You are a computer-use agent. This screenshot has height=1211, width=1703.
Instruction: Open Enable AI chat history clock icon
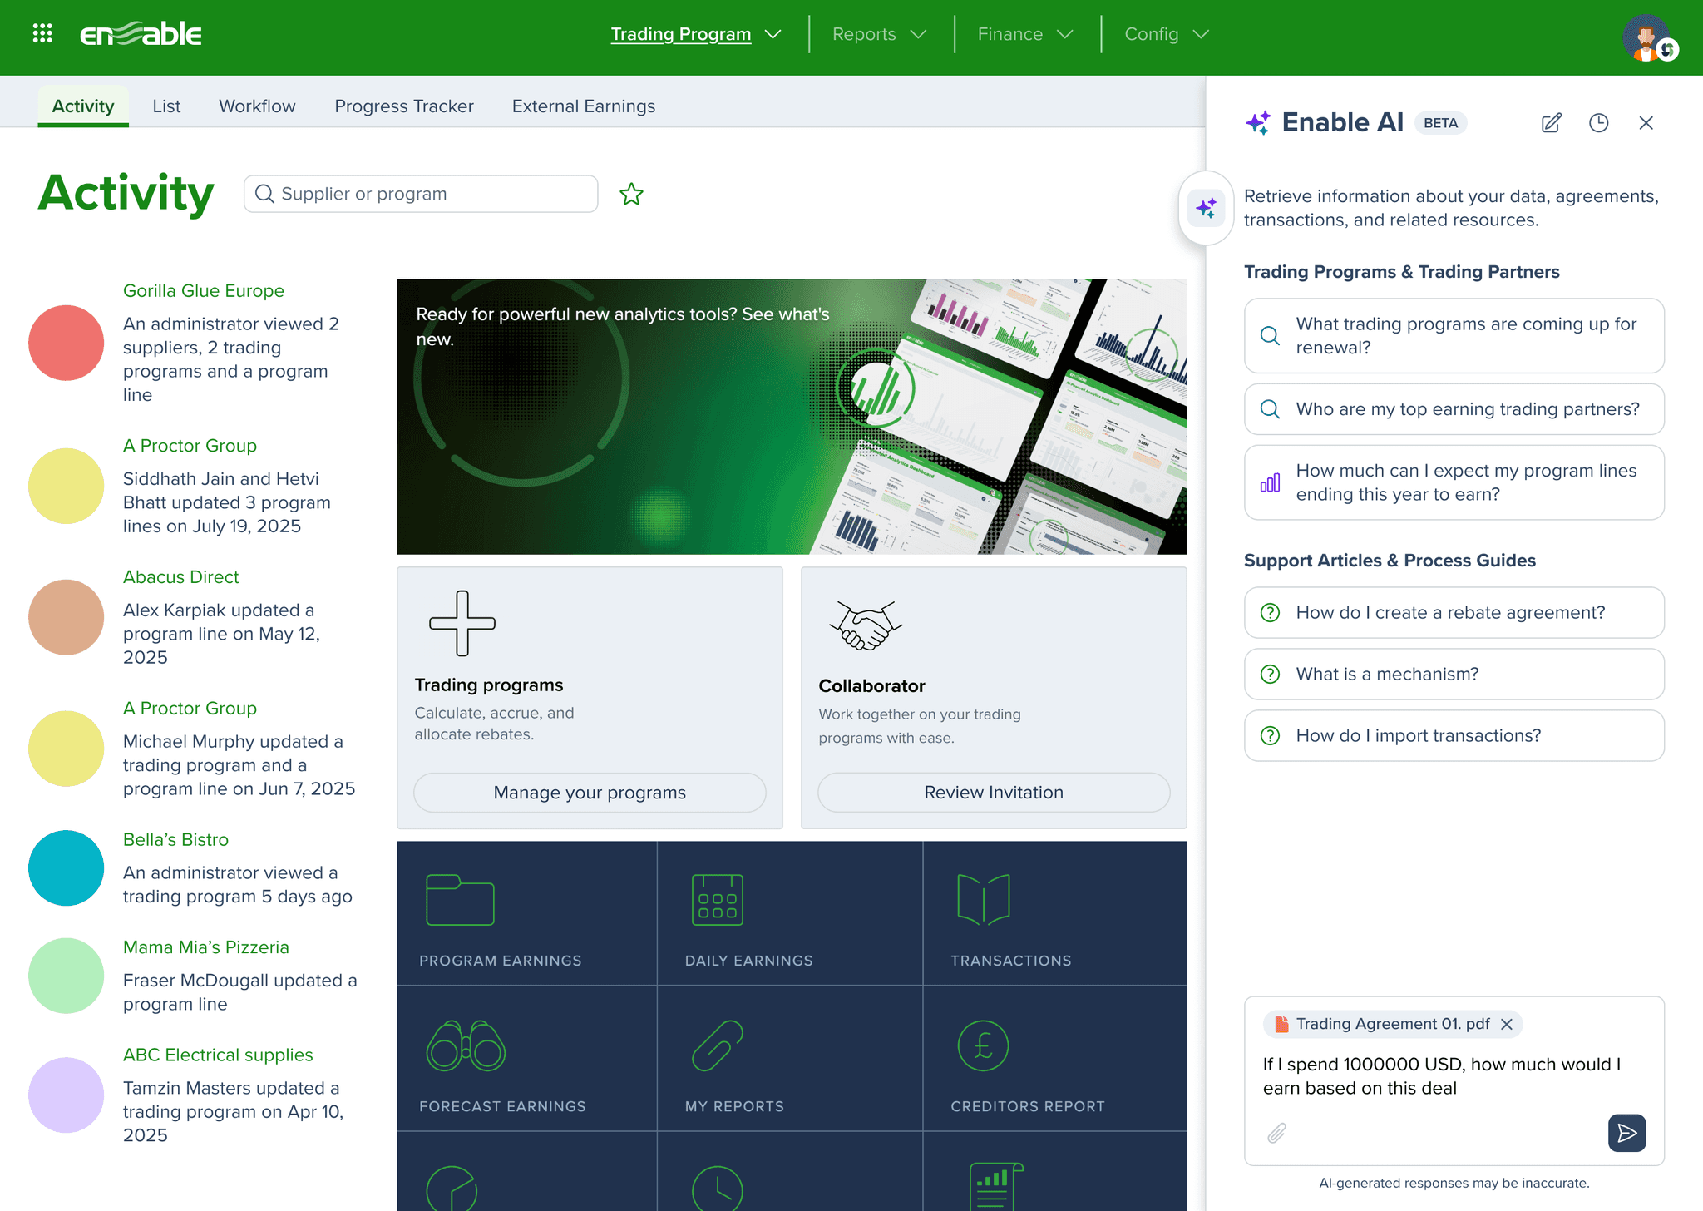coord(1598,123)
